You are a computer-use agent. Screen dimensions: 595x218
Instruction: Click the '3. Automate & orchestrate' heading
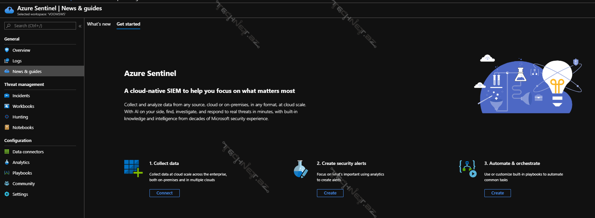coord(512,163)
